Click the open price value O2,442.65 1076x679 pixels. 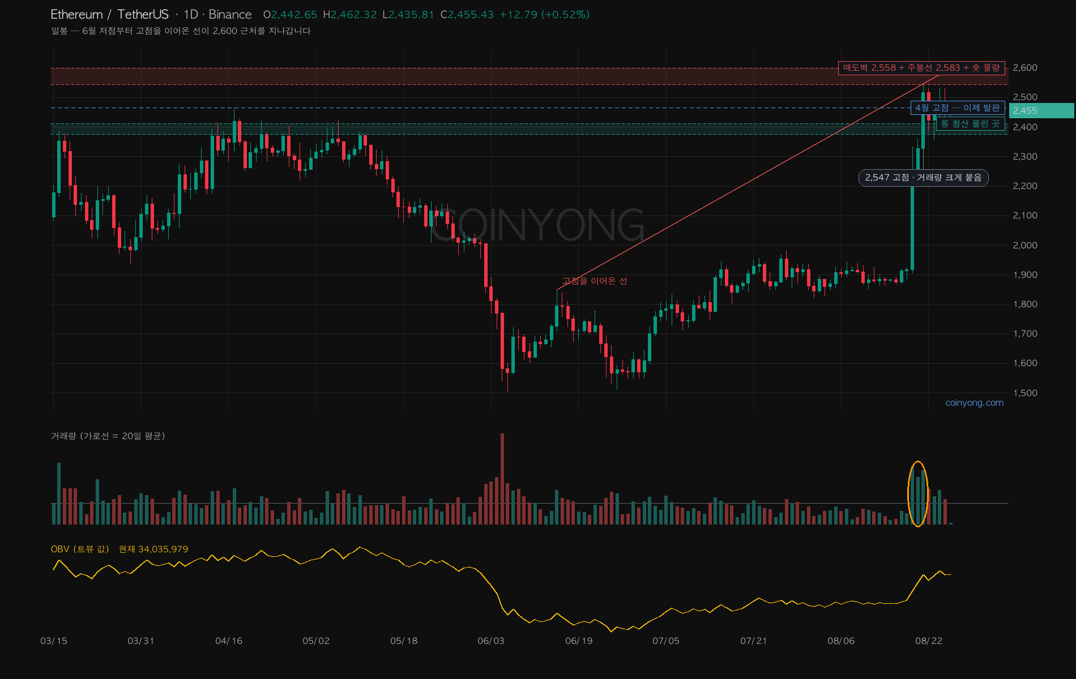point(290,15)
